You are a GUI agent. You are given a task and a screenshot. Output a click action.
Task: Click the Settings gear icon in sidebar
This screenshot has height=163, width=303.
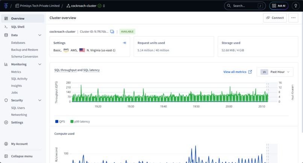coord(6,122)
